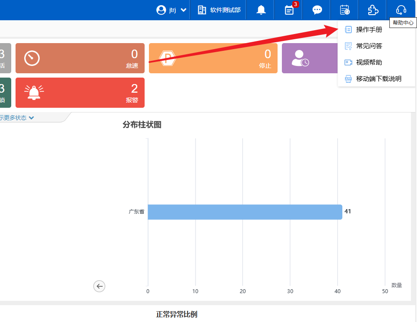Open 视频帮助 from help menu
The width and height of the screenshot is (417, 322).
[369, 63]
